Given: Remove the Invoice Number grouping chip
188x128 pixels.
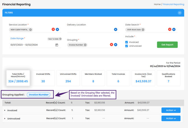Looking at the screenshot, I should [85, 45].
